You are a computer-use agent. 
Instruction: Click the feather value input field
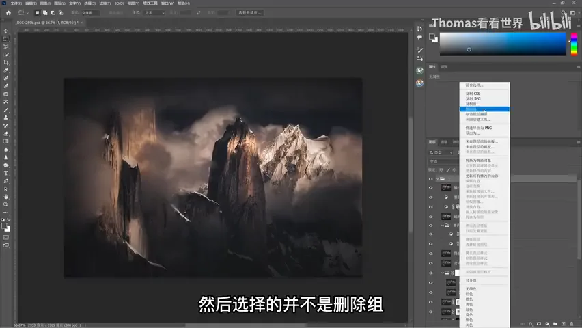click(x=91, y=12)
